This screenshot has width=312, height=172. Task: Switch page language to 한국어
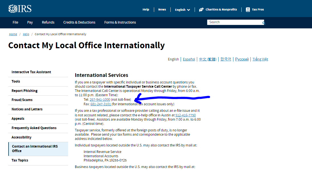point(226,59)
